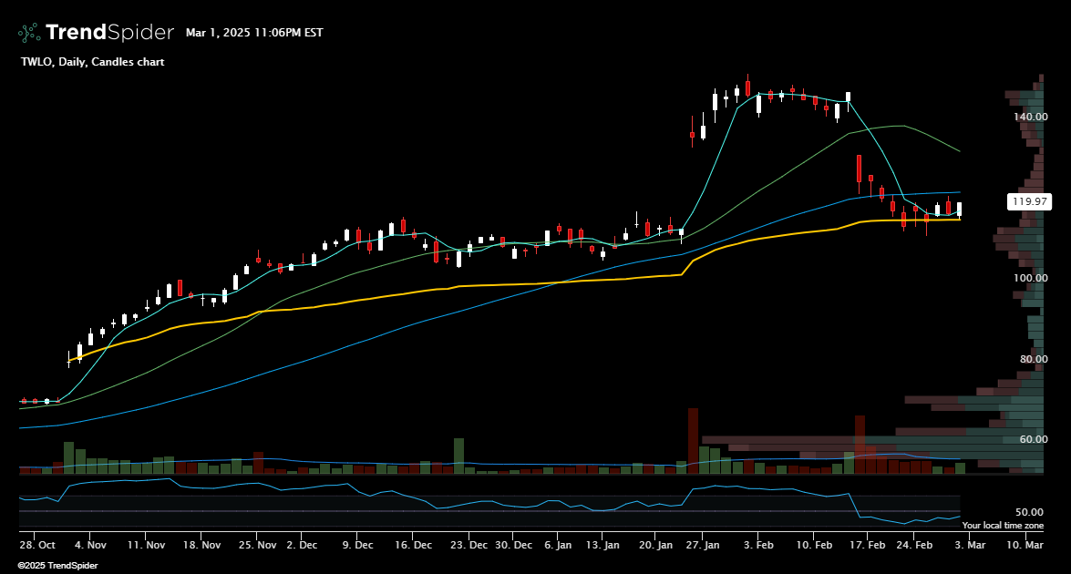Click the '©2025 TrendSpider' copyright text
The image size is (1071, 574).
click(58, 566)
